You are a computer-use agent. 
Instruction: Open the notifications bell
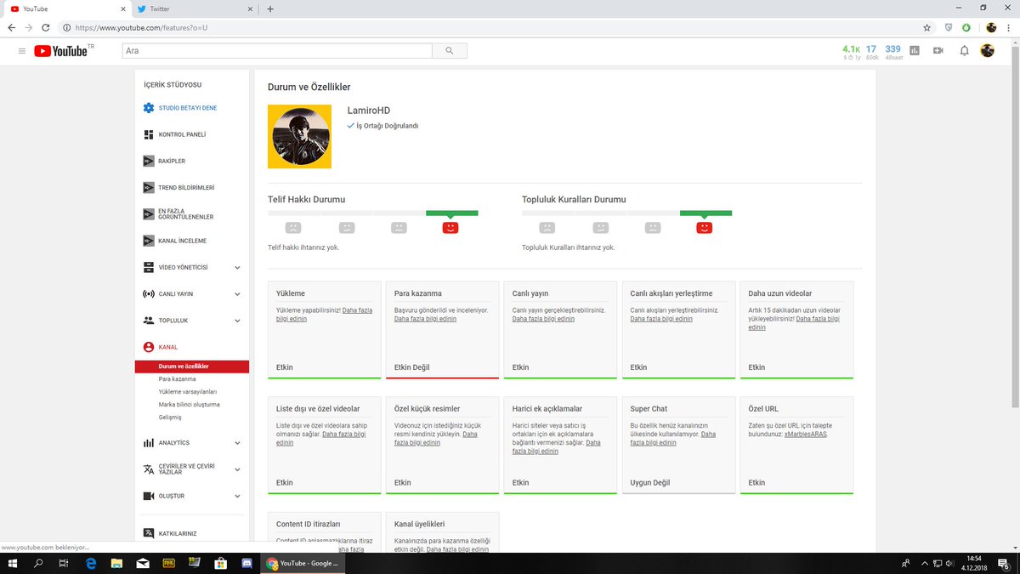point(964,51)
